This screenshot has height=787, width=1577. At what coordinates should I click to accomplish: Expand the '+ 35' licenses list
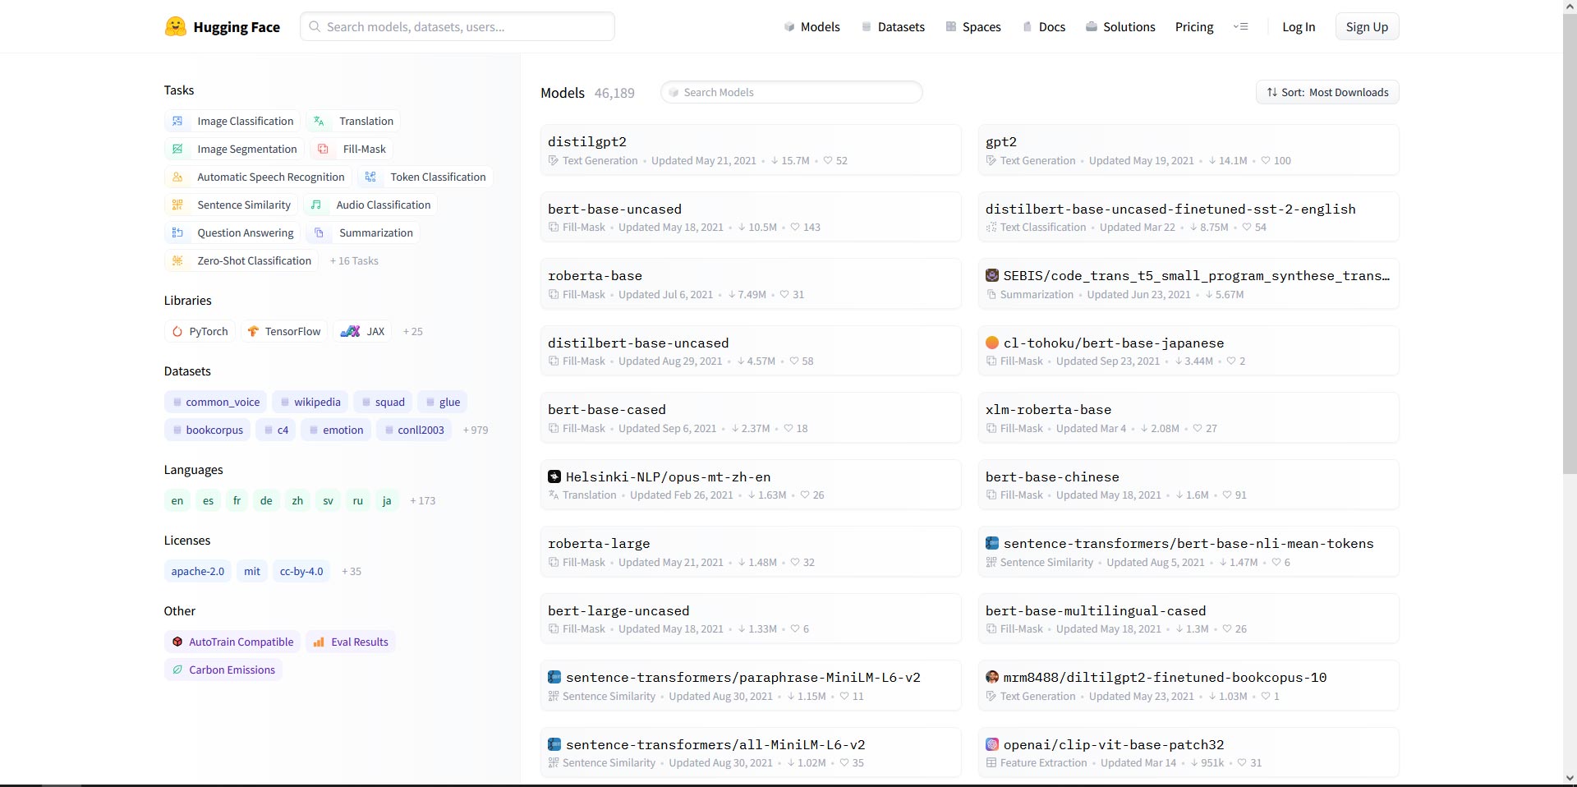(x=352, y=571)
